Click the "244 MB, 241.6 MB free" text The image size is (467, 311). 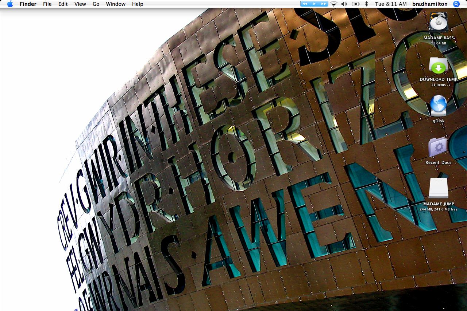[x=439, y=210]
